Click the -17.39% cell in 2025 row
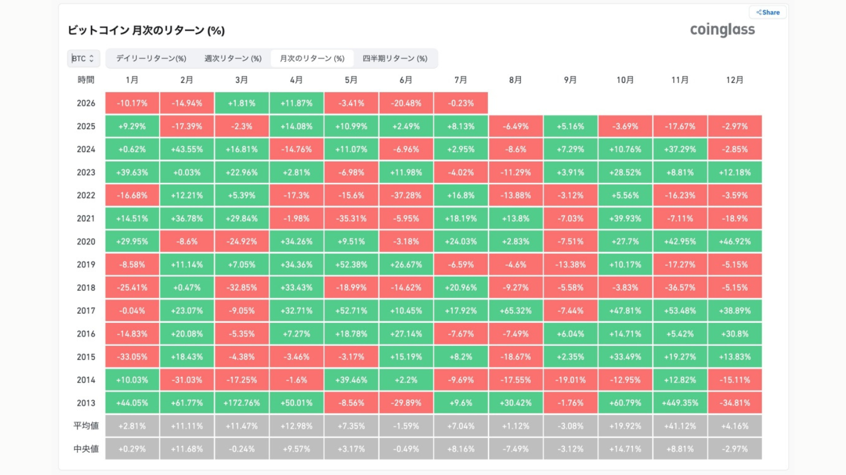This screenshot has width=846, height=475. click(187, 127)
